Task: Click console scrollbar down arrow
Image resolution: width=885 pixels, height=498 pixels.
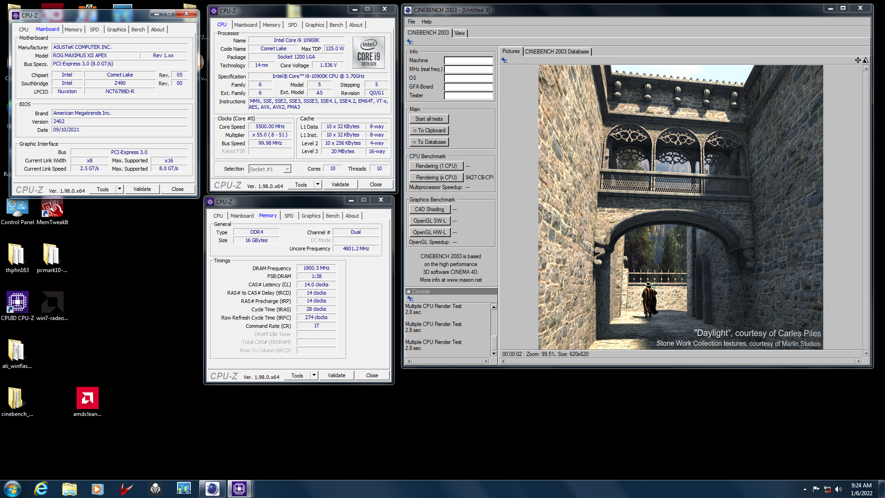Action: pyautogui.click(x=494, y=354)
